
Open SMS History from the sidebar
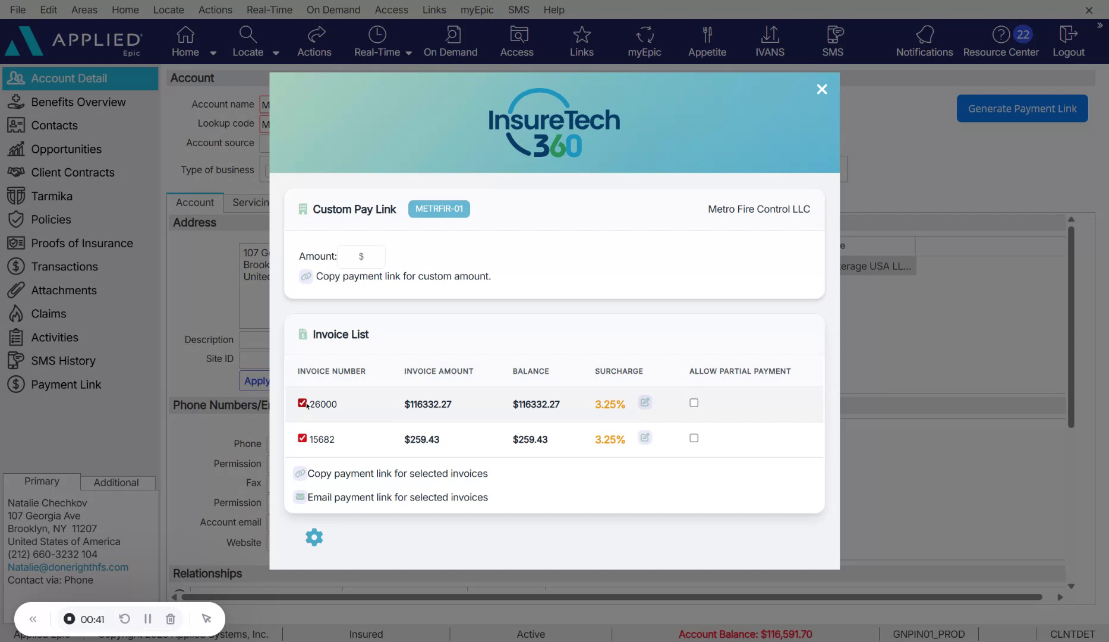tap(63, 360)
